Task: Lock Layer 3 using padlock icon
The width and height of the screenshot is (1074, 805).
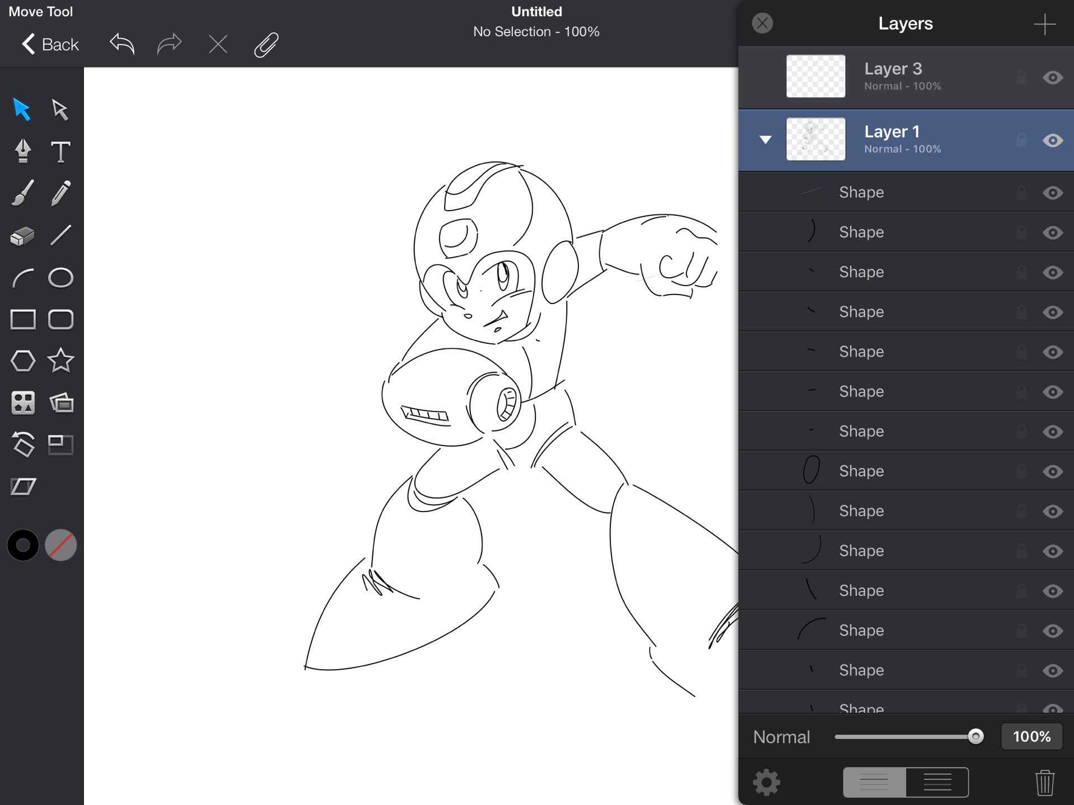Action: [1021, 78]
